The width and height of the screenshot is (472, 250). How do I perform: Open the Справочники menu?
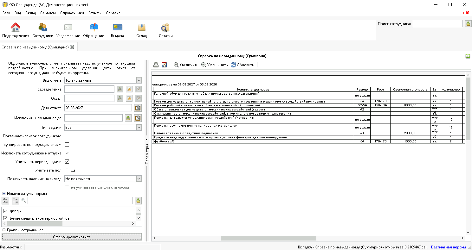(72, 13)
